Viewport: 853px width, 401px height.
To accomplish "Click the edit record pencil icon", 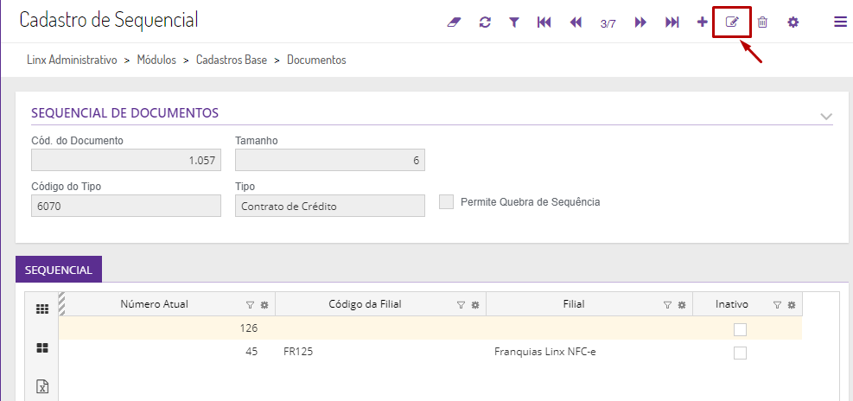I will point(732,22).
